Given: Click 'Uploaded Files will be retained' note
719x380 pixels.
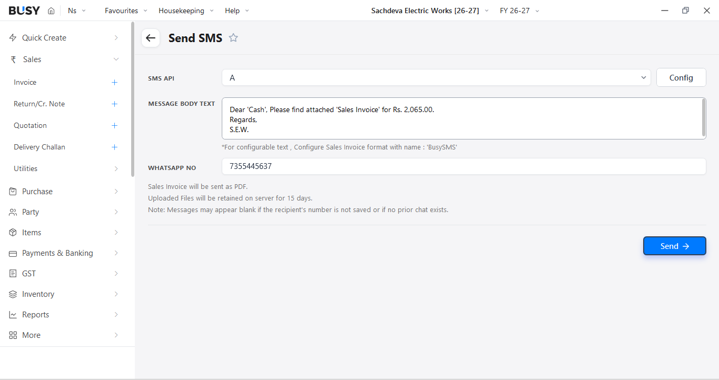Looking at the screenshot, I should (230, 198).
